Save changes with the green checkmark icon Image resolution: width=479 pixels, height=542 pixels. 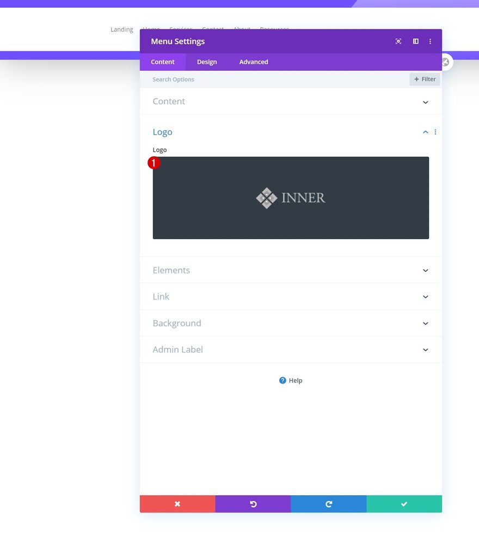coord(404,504)
